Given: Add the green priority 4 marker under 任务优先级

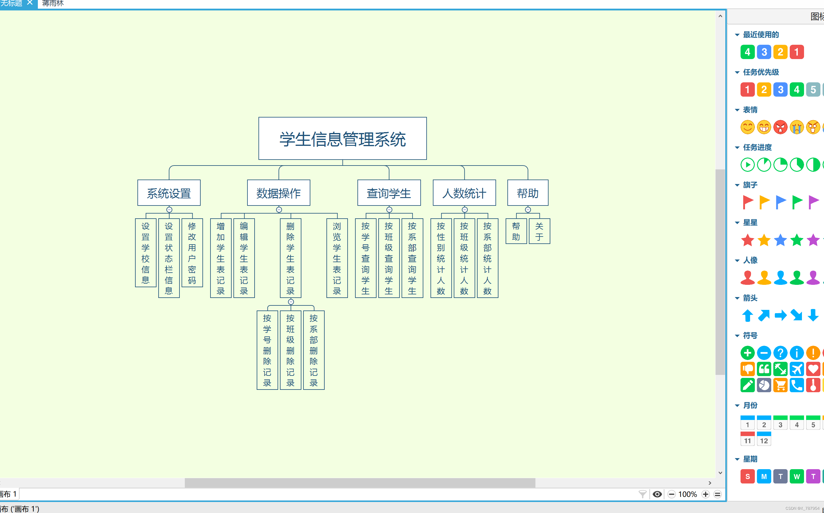Looking at the screenshot, I should (797, 89).
